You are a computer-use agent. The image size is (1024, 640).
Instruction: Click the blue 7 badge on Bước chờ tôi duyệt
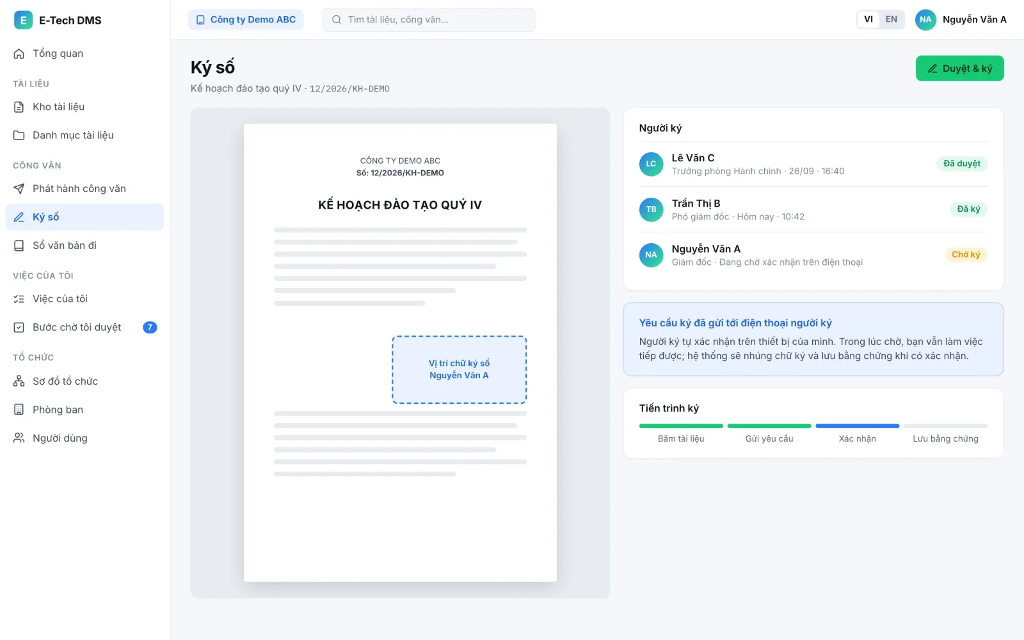(150, 328)
